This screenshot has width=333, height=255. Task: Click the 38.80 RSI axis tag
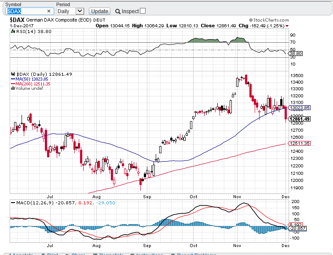296,54
